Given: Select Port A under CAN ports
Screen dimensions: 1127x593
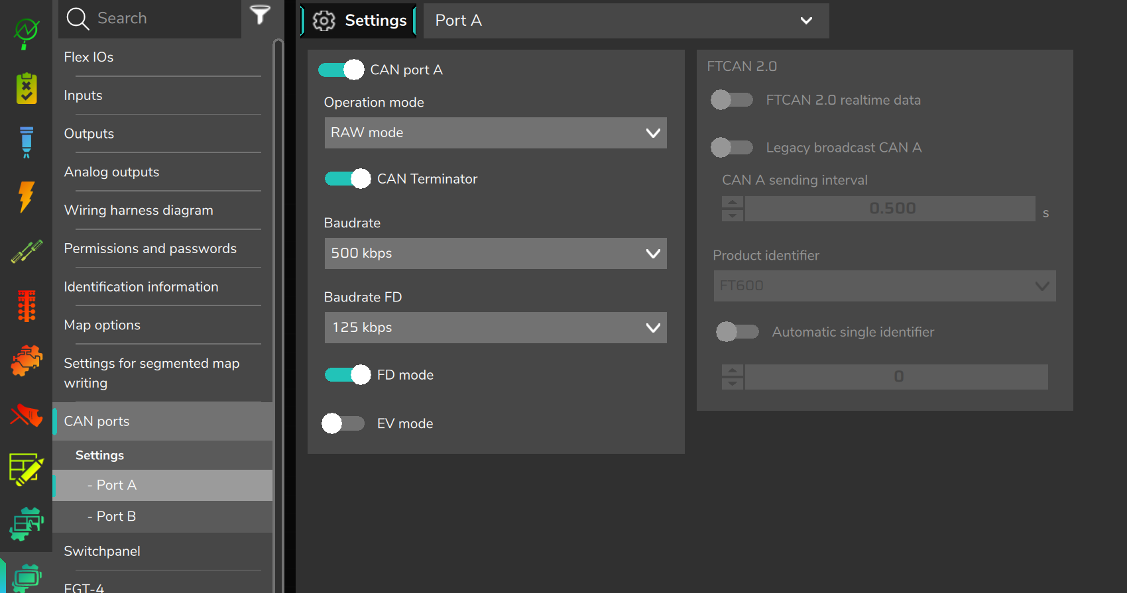Looking at the screenshot, I should (162, 485).
